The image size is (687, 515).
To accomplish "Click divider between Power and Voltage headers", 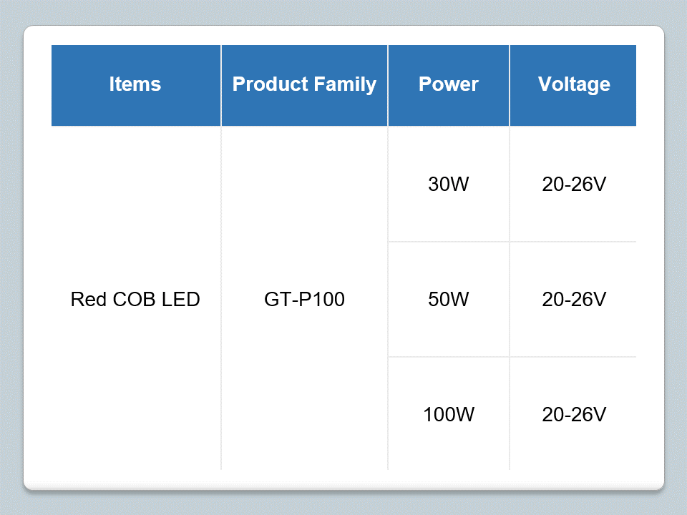I will click(510, 84).
